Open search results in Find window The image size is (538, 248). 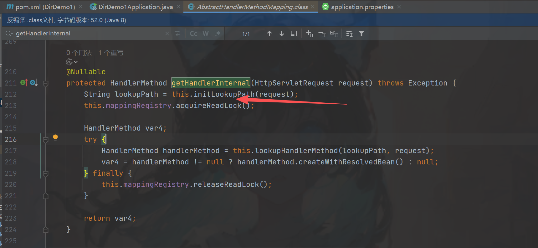click(294, 34)
